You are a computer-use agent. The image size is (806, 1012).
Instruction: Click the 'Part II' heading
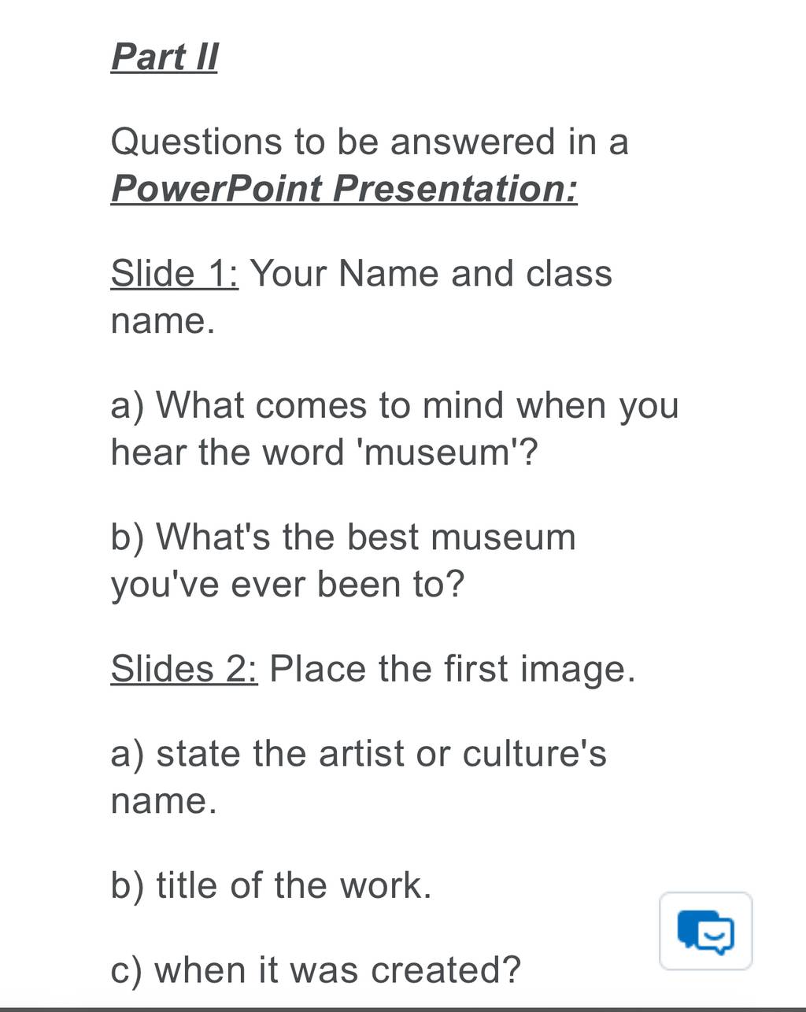tap(164, 57)
